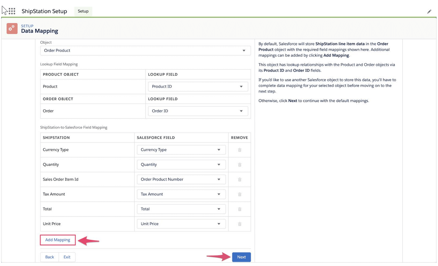Switch to the Setup tab
The image size is (438, 266).
(x=83, y=11)
